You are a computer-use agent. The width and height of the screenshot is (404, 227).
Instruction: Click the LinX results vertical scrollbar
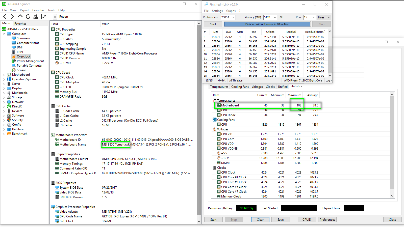[330, 53]
